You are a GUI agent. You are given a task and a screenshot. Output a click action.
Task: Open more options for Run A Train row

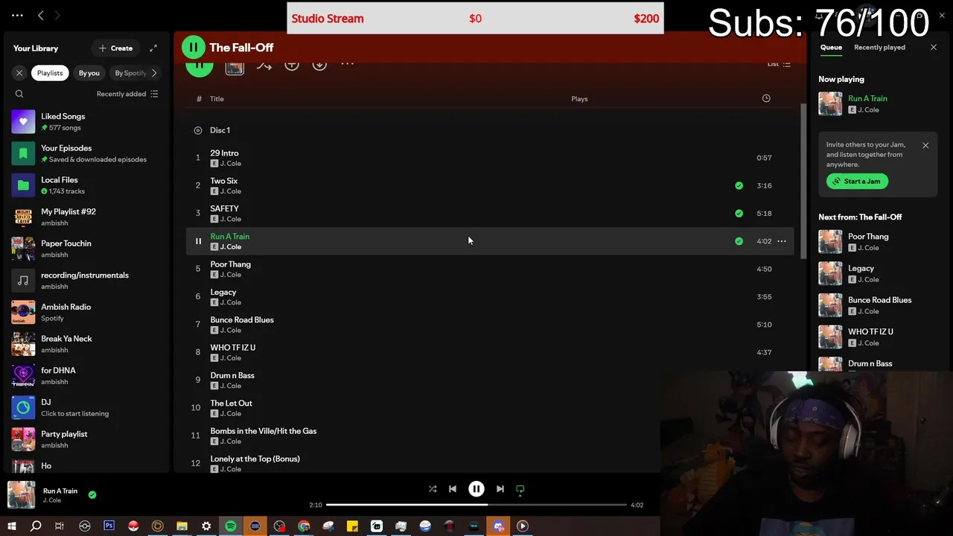(x=782, y=241)
